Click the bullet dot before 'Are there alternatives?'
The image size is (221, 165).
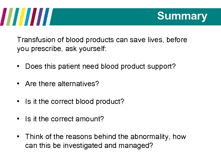tap(19, 84)
